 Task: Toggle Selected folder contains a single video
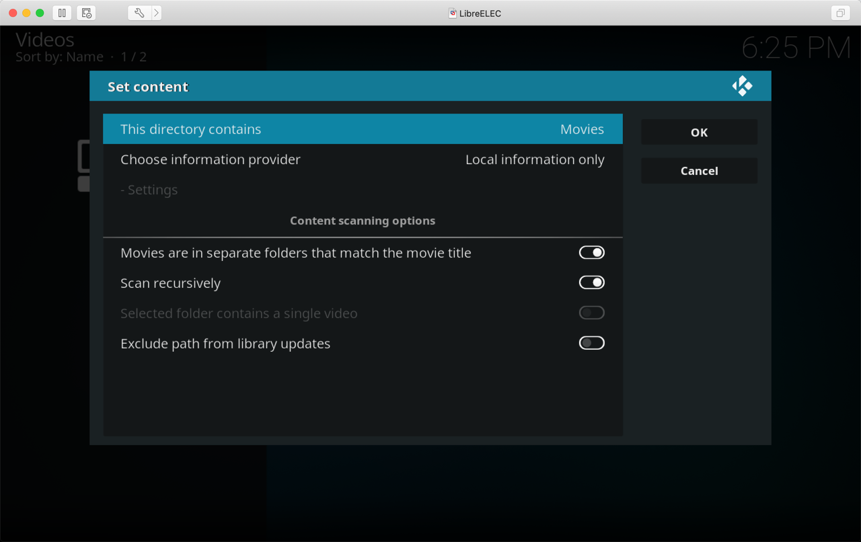click(591, 313)
